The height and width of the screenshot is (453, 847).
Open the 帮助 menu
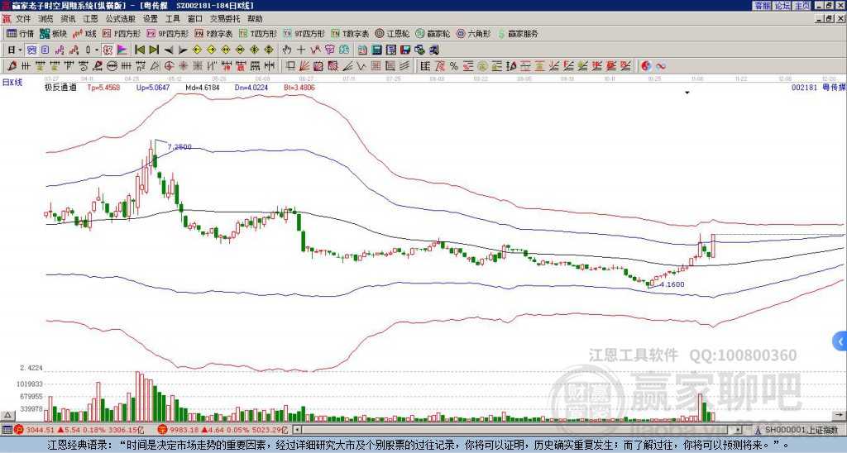[255, 19]
